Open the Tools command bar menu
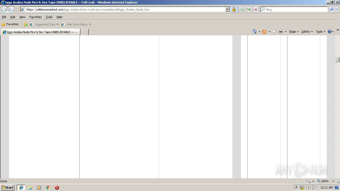Image resolution: width=340 pixels, height=191 pixels. [320, 32]
